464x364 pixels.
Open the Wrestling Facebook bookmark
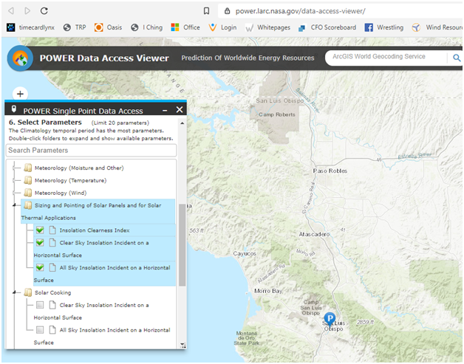pyautogui.click(x=383, y=27)
